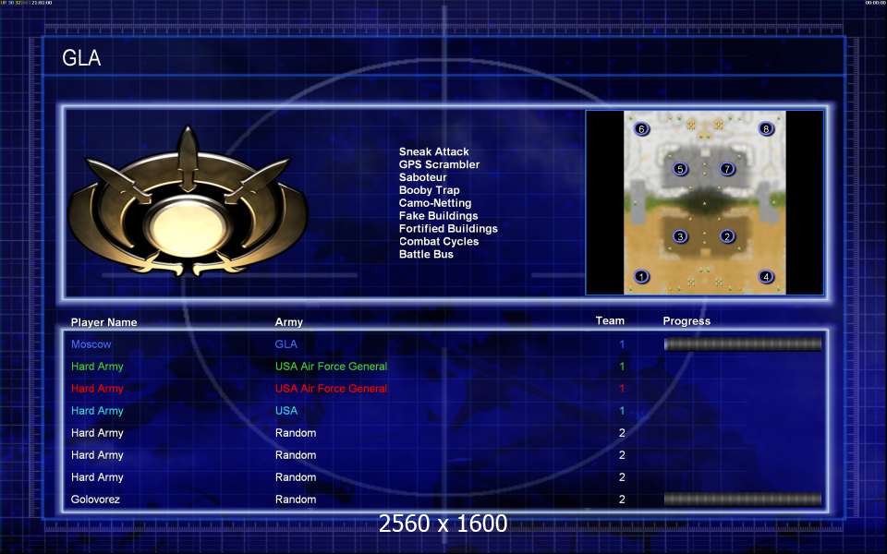887x554 pixels.
Task: Click the red USA Air Force General army
Action: coord(331,389)
